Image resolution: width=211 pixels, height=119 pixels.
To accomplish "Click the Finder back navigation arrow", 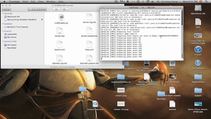I will (x=4, y=9).
